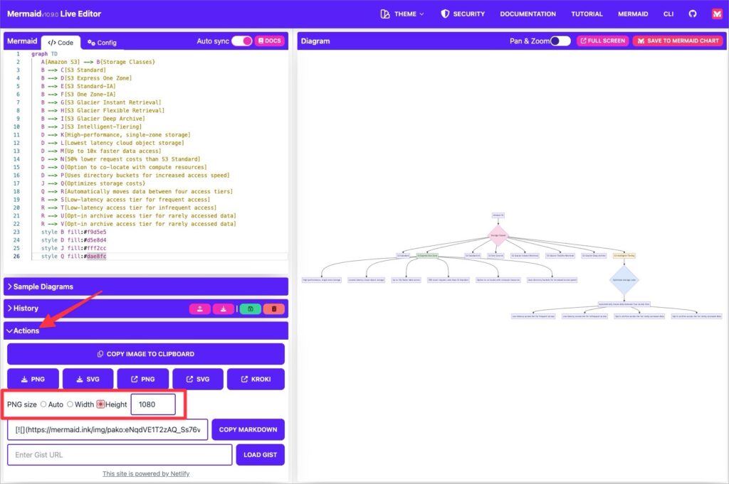Enable the Pan & Zoom switch
Screen dimensions: 729x484
click(560, 41)
